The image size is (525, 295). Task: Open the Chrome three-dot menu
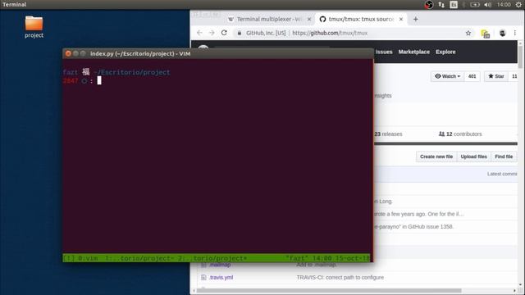click(x=515, y=33)
